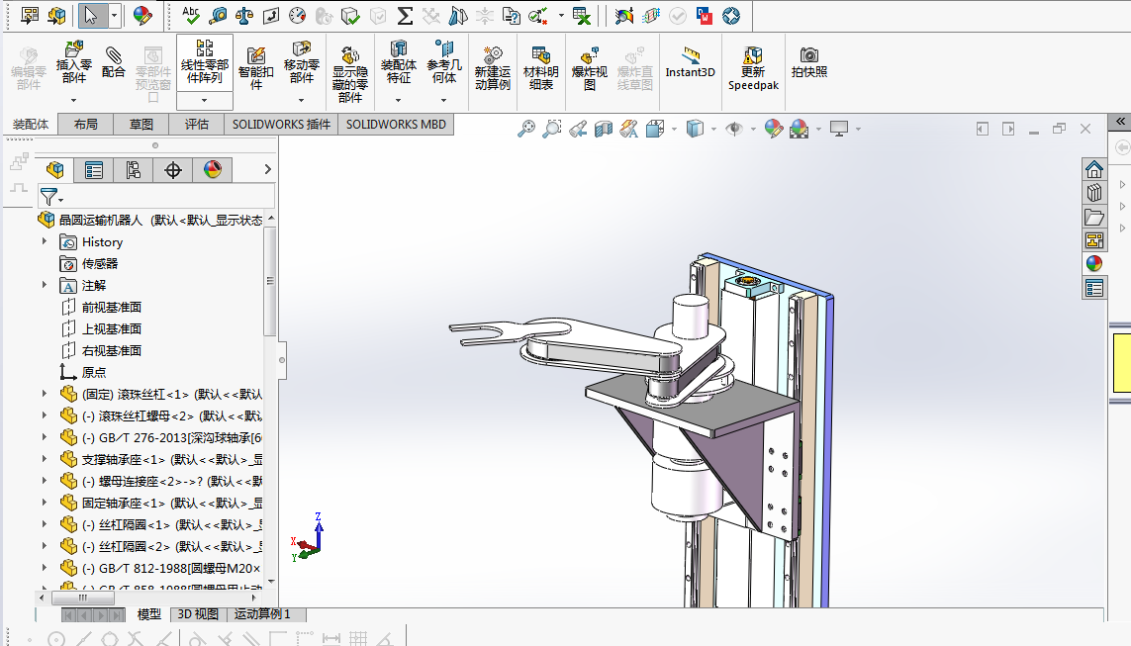Expand the (固定) 滚珠丝杠<1> component
The height and width of the screenshot is (646, 1131).
point(44,394)
